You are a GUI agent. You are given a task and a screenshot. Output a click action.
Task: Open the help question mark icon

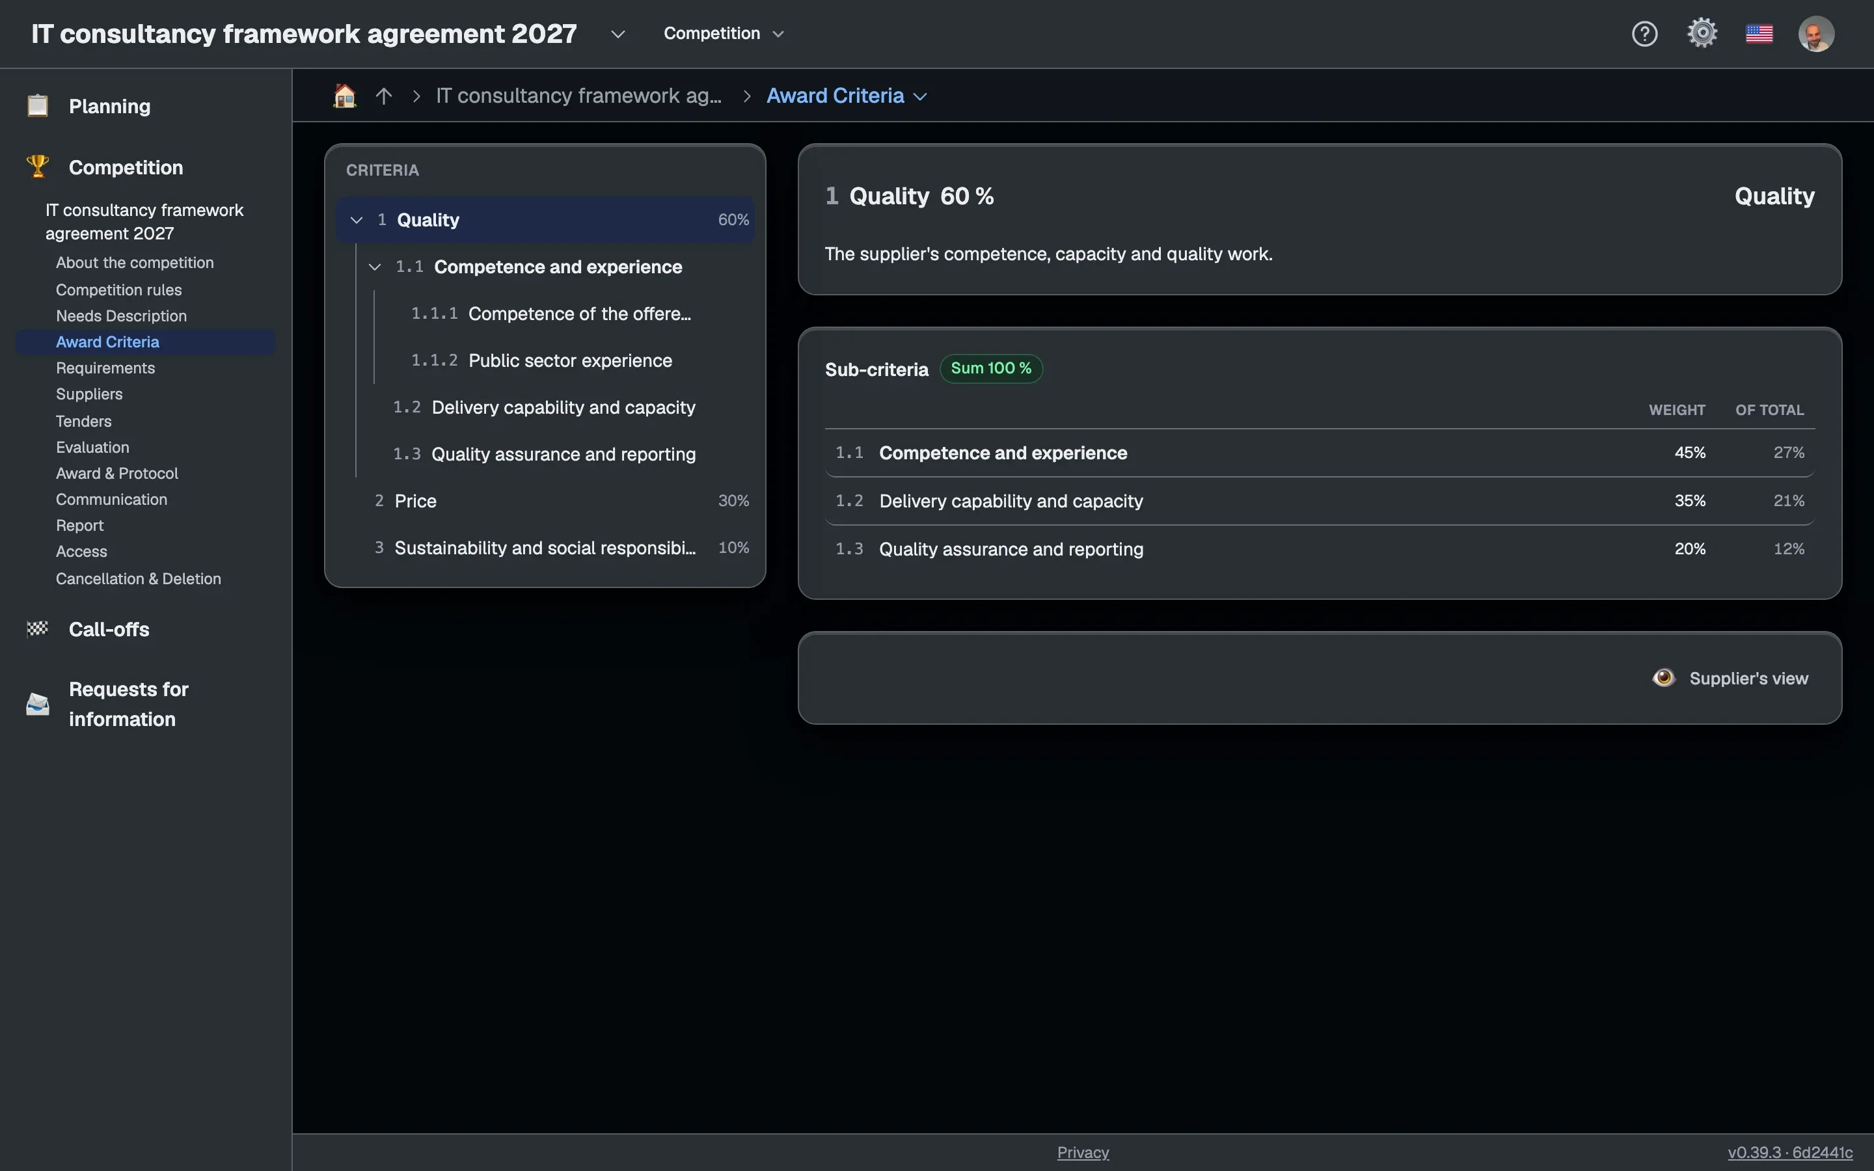tap(1644, 33)
